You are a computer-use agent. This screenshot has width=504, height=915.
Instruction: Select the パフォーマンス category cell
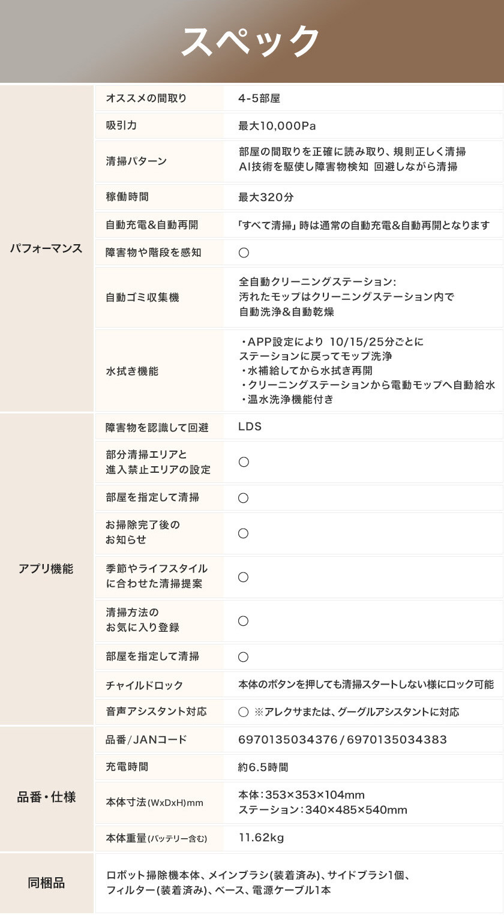[x=46, y=248]
